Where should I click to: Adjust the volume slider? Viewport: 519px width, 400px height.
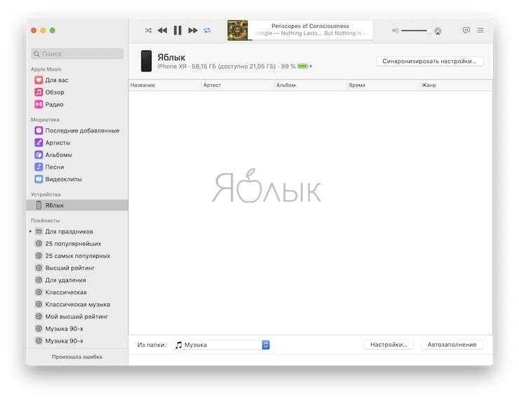416,31
